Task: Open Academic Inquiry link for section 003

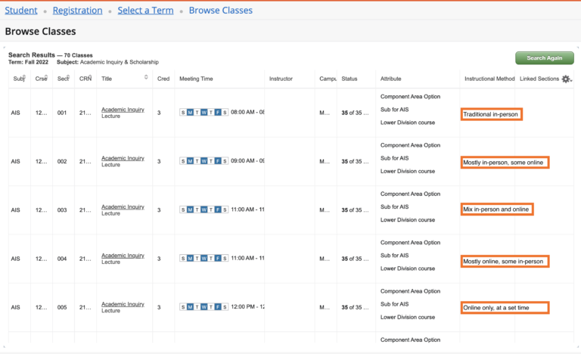Action: pyautogui.click(x=123, y=206)
